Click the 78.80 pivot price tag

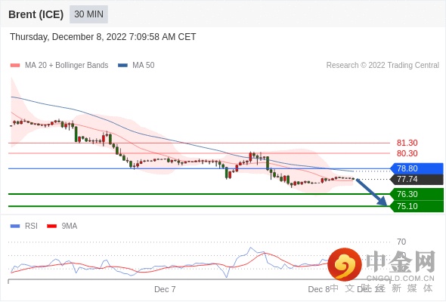[x=417, y=168]
